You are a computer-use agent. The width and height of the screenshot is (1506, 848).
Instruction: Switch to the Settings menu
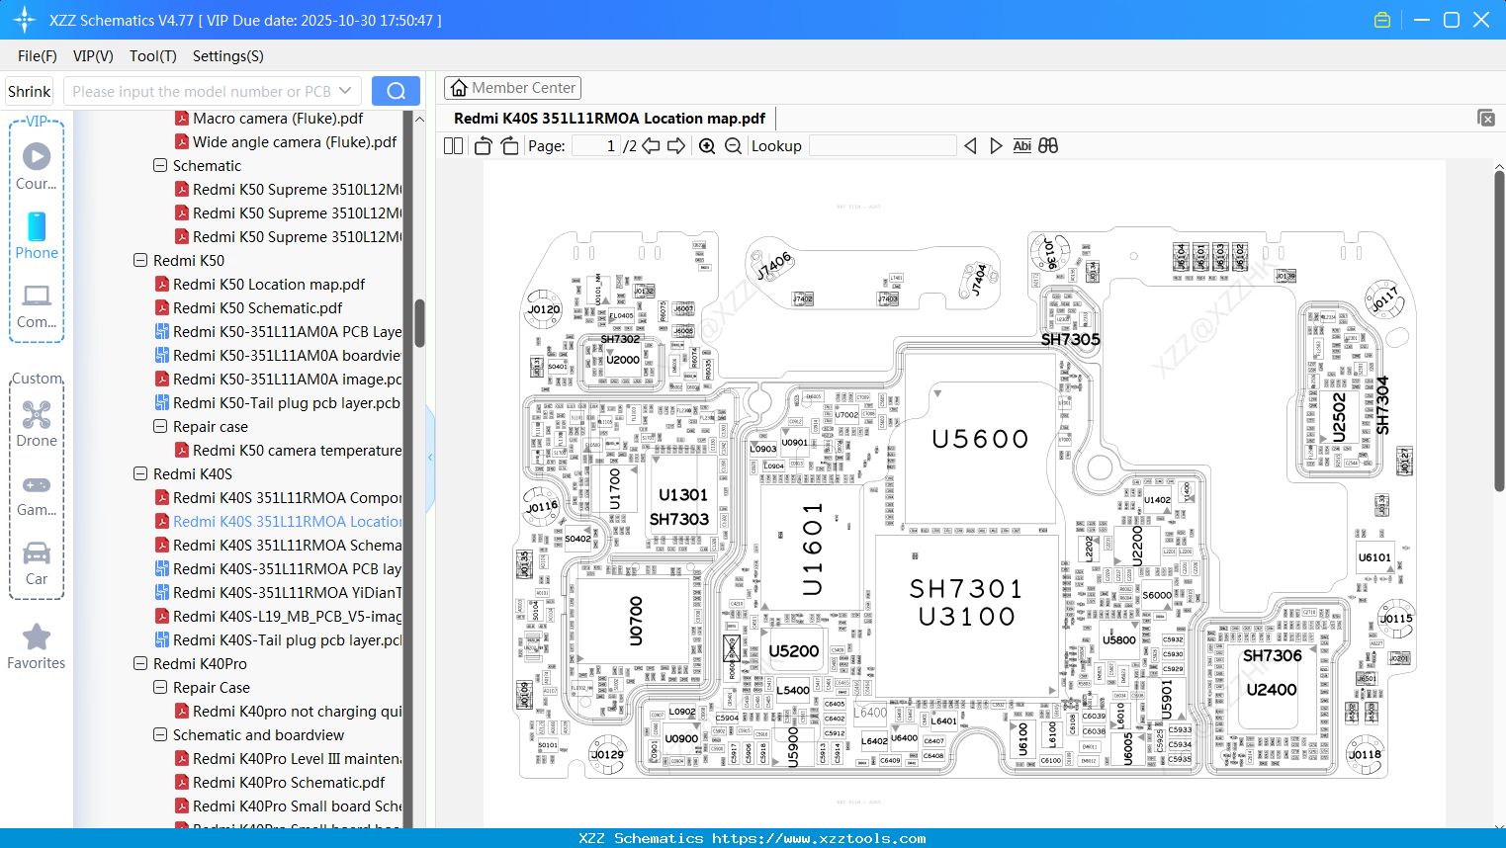(x=227, y=56)
